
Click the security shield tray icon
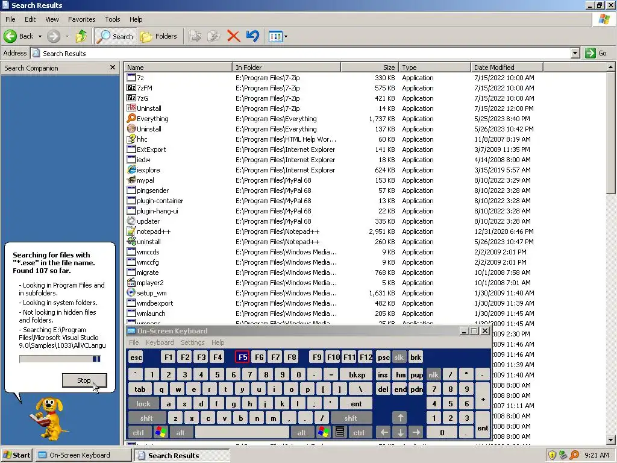pos(552,455)
